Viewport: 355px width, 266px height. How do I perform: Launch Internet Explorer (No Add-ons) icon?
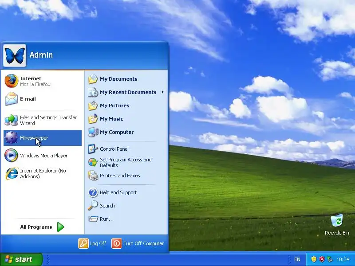[12, 173]
